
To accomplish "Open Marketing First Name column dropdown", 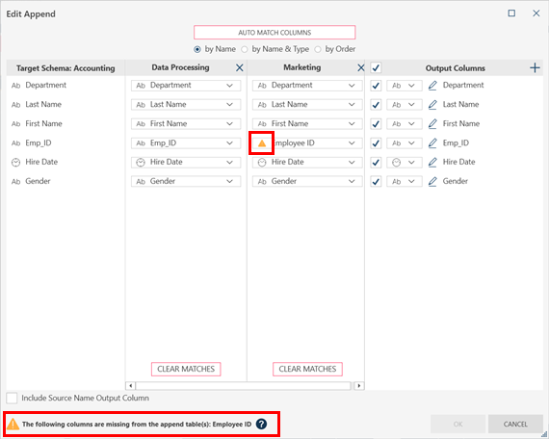I will pos(307,124).
